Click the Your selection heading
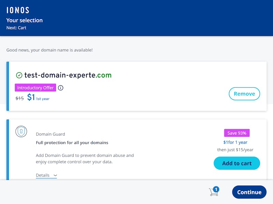 (x=24, y=20)
